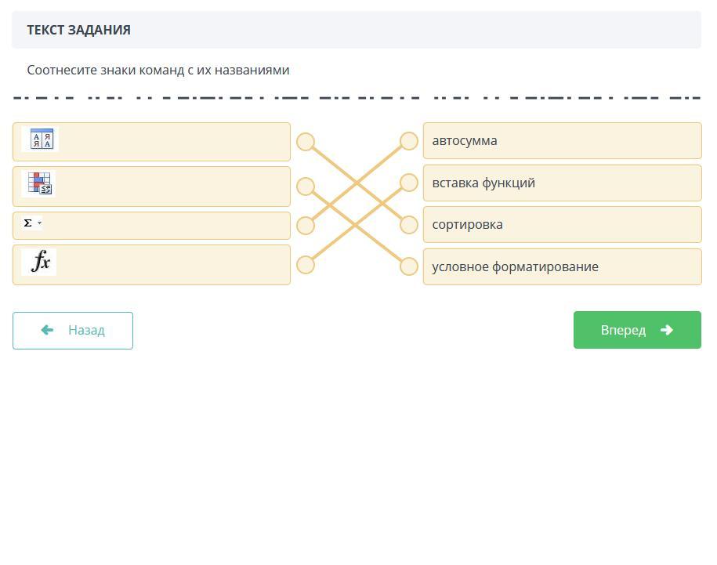Click the sorting A-Я icon
The image size is (717, 565).
[42, 140]
